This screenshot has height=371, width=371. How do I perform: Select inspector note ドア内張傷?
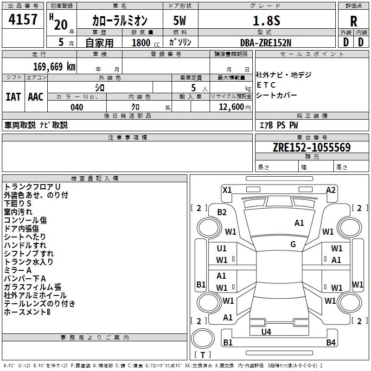[x=21, y=229]
